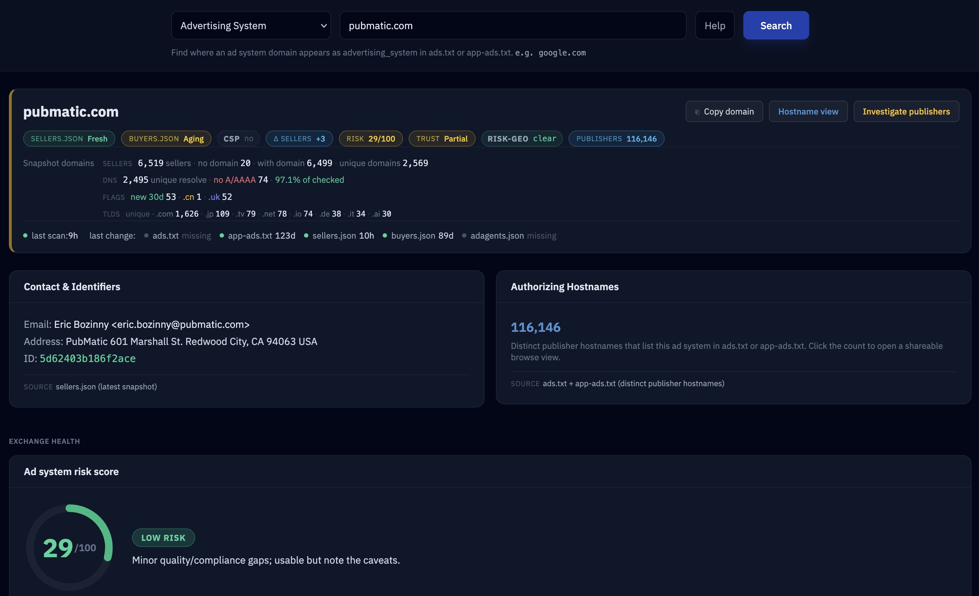Image resolution: width=979 pixels, height=596 pixels.
Task: Click the with domain 6,499 stat
Action: [x=295, y=163]
